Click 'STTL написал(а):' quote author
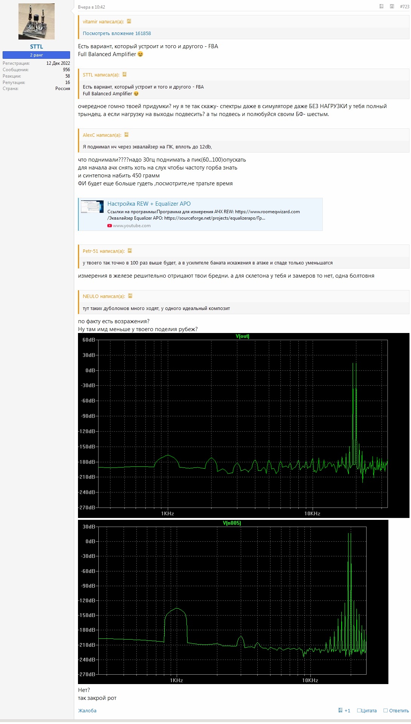This screenshot has height=724, width=411. pyautogui.click(x=101, y=75)
